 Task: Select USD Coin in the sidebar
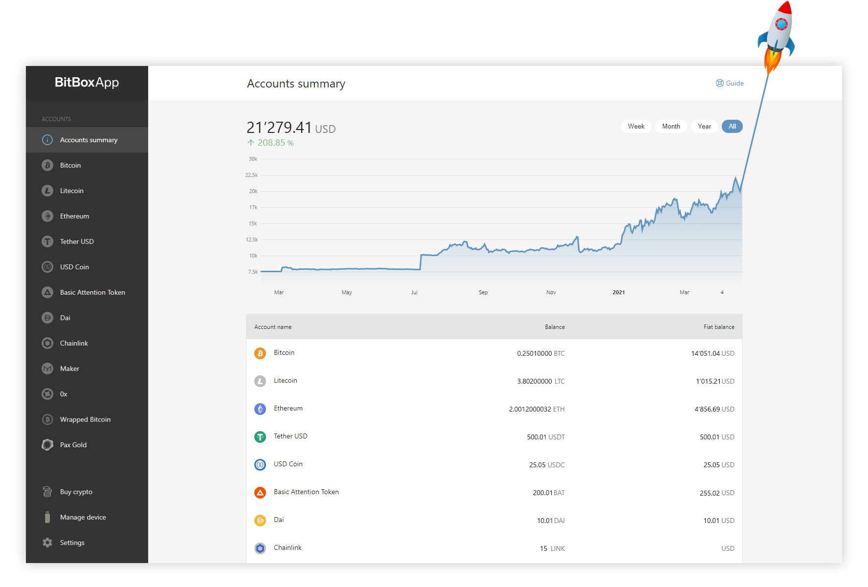[87, 267]
